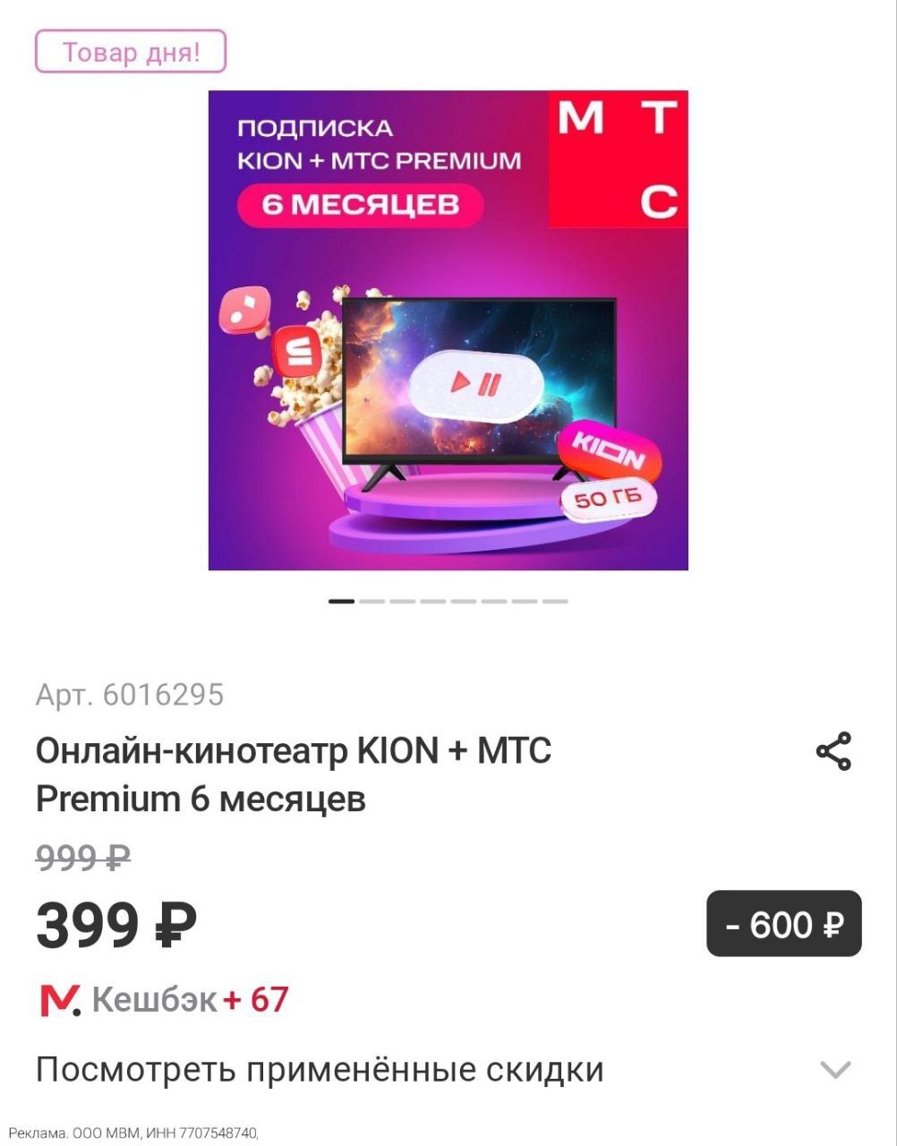
Task: Click the 'Товар дня!' badge
Action: coord(131,52)
